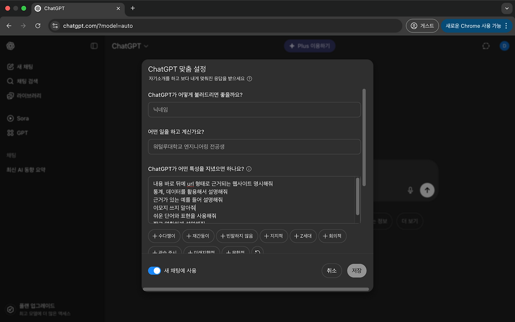Click the occupation field showing 워털루대학교
This screenshot has width=515, height=322.
(254, 147)
